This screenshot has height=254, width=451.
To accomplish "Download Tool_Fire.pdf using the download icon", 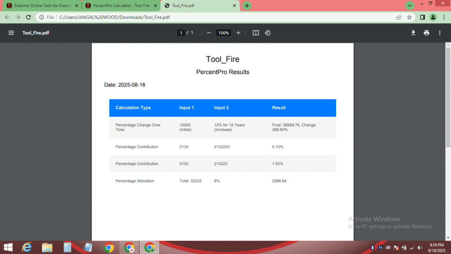I will click(x=413, y=33).
